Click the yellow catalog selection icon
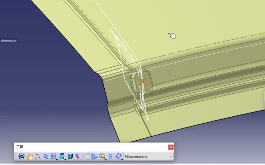265x165 pixels. click(x=102, y=156)
